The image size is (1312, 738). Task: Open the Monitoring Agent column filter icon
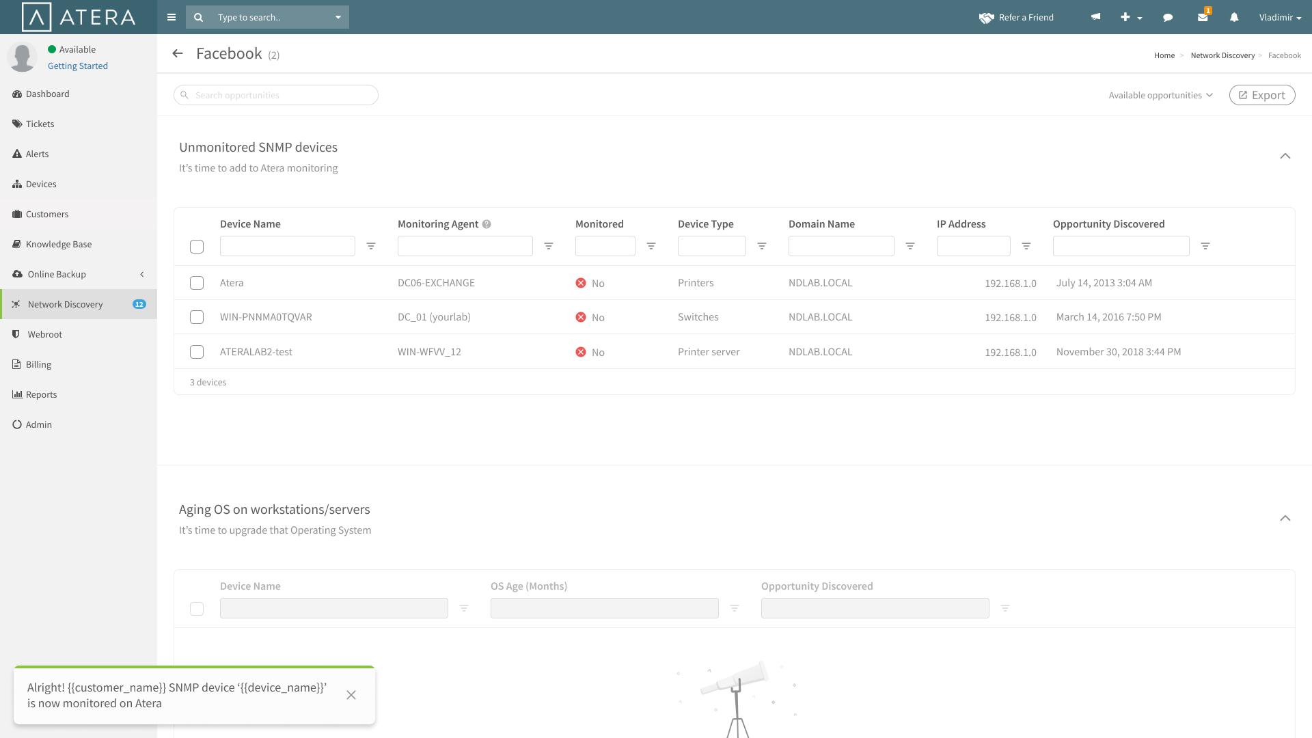(549, 246)
